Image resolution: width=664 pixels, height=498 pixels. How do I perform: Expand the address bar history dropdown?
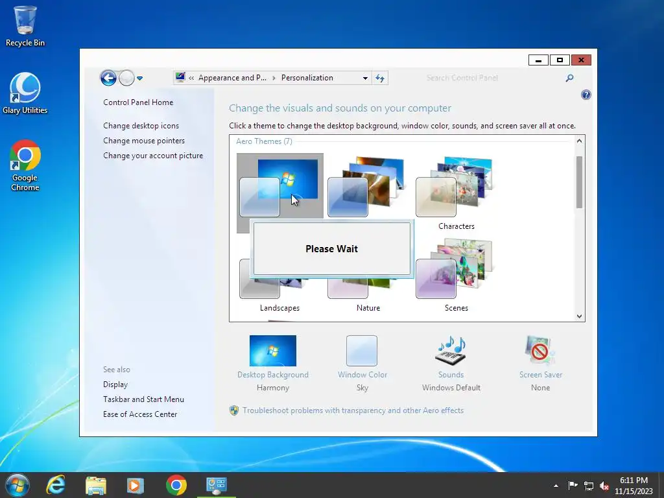pos(365,78)
